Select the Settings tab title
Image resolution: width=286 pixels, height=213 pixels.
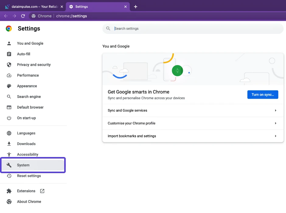tap(82, 7)
